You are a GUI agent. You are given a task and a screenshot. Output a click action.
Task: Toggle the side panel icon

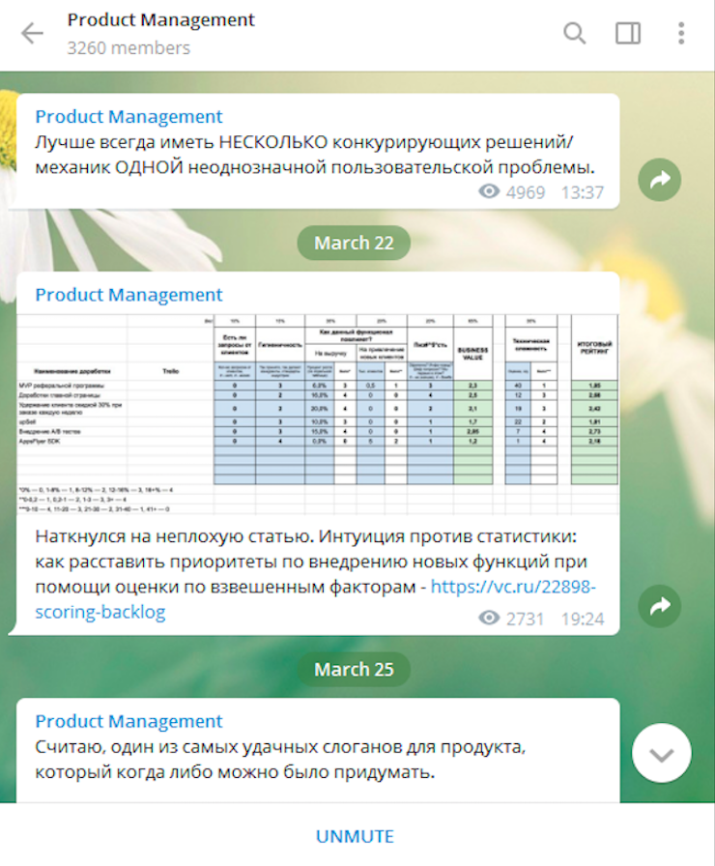click(x=628, y=33)
